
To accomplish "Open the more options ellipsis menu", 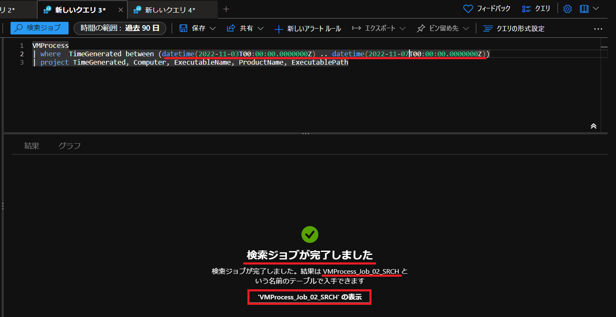I will [598, 29].
